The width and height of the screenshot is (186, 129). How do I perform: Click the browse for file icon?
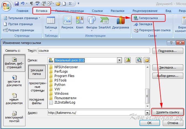[147, 60]
